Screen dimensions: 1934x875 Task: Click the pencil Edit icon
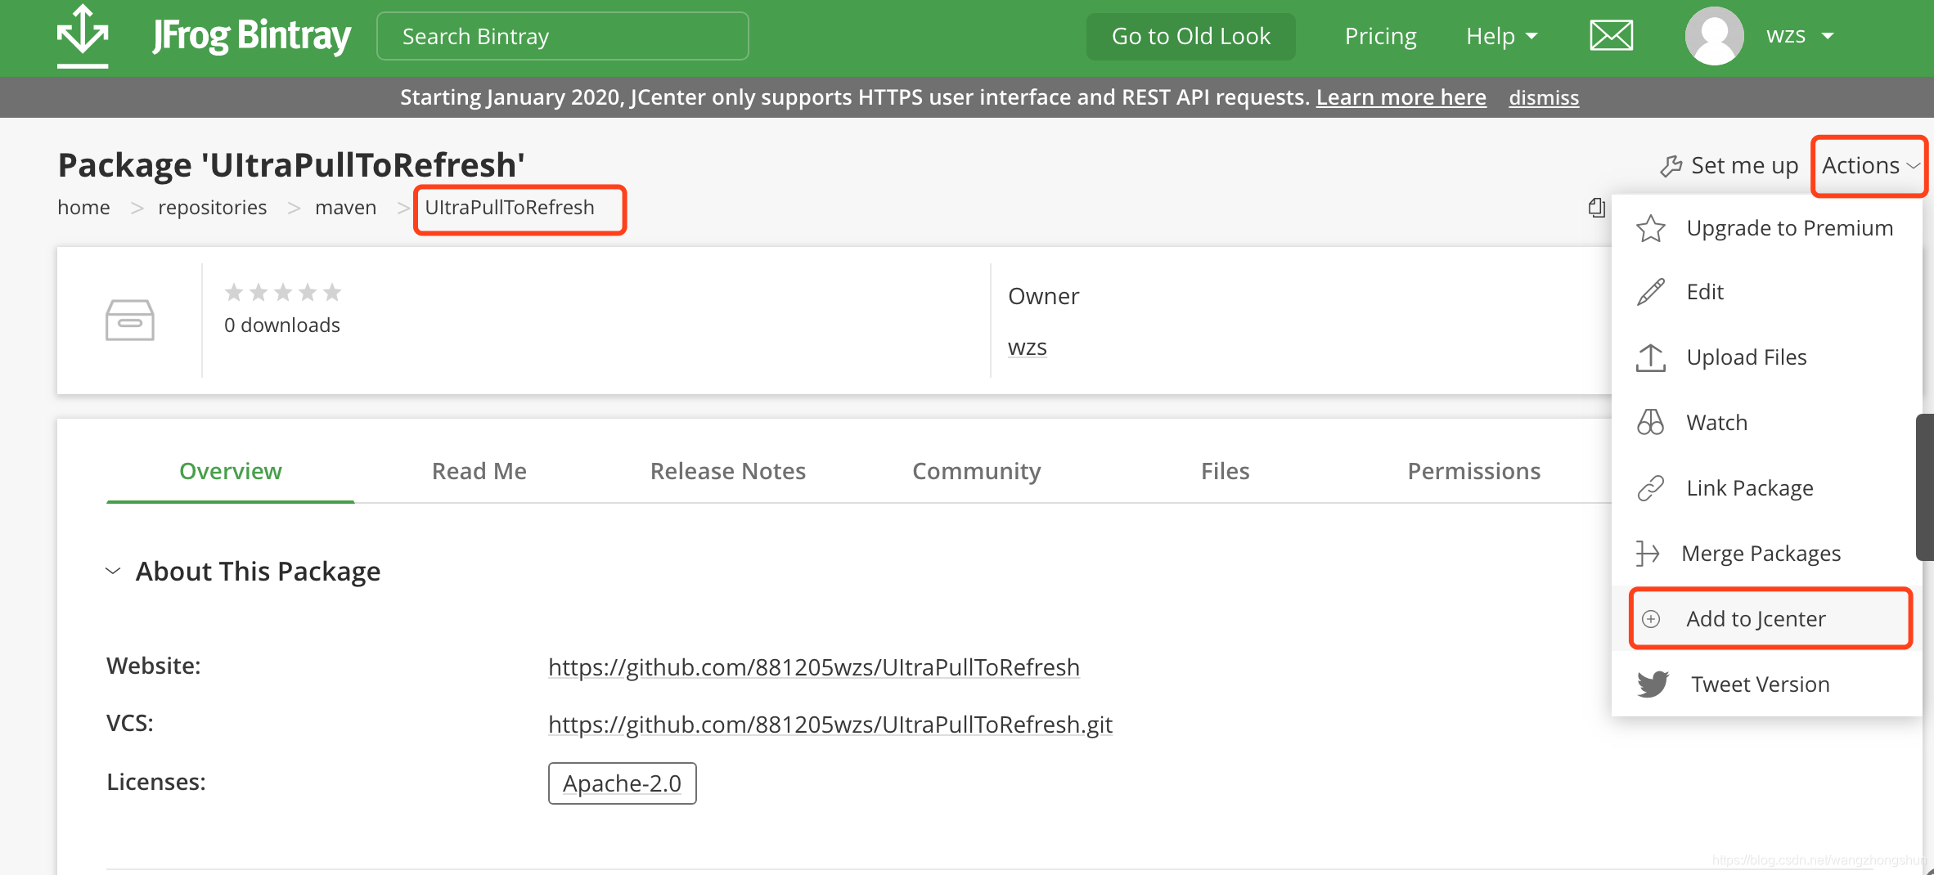click(x=1651, y=292)
